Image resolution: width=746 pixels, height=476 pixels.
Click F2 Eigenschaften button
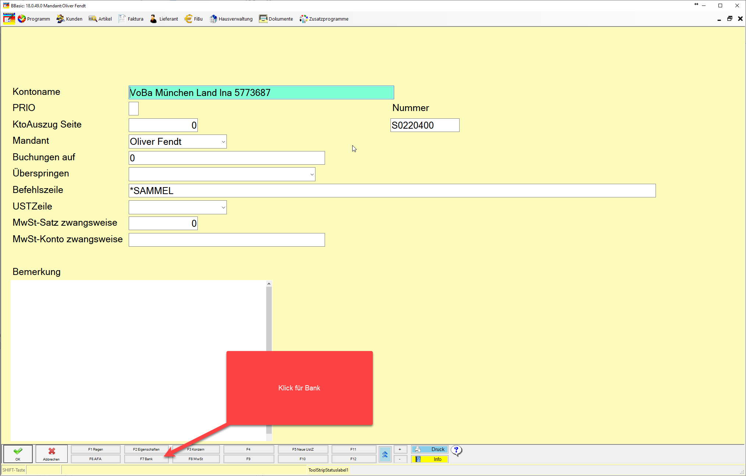[146, 449]
